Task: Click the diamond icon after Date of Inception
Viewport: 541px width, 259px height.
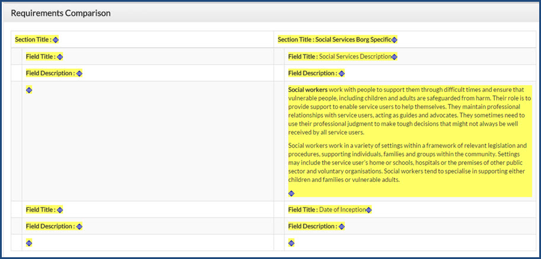Action: 369,210
